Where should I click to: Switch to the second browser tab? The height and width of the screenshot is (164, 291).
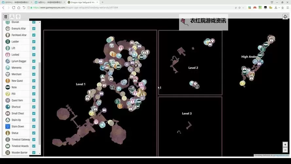(x=50, y=2)
